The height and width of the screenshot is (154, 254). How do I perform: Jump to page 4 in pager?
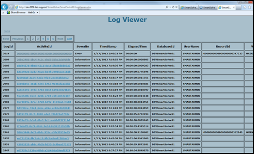click(43, 39)
